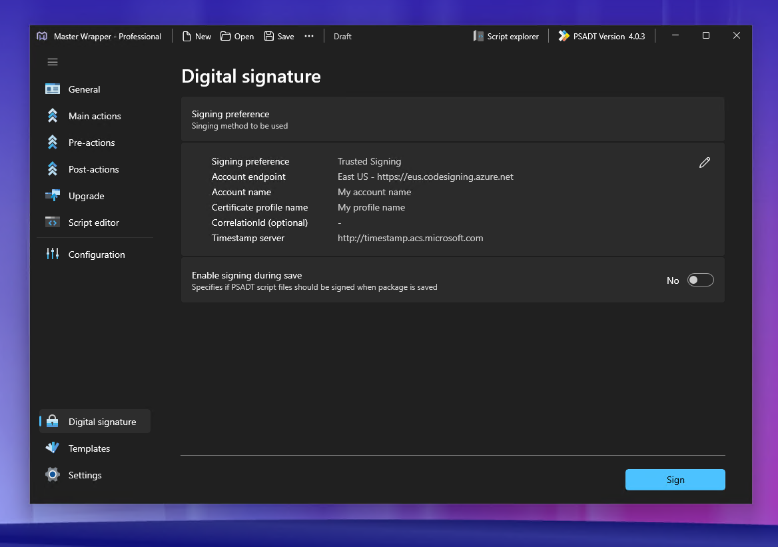The height and width of the screenshot is (547, 778).
Task: Click the Save floppy disk icon
Action: pyautogui.click(x=269, y=36)
